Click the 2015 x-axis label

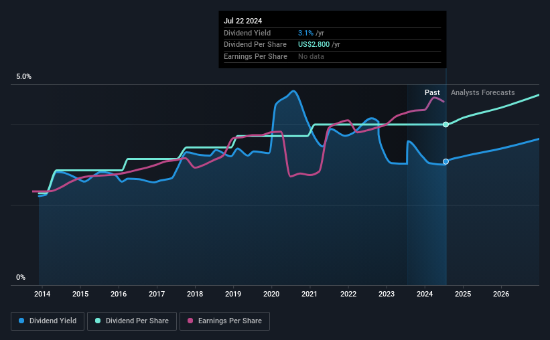80,294
